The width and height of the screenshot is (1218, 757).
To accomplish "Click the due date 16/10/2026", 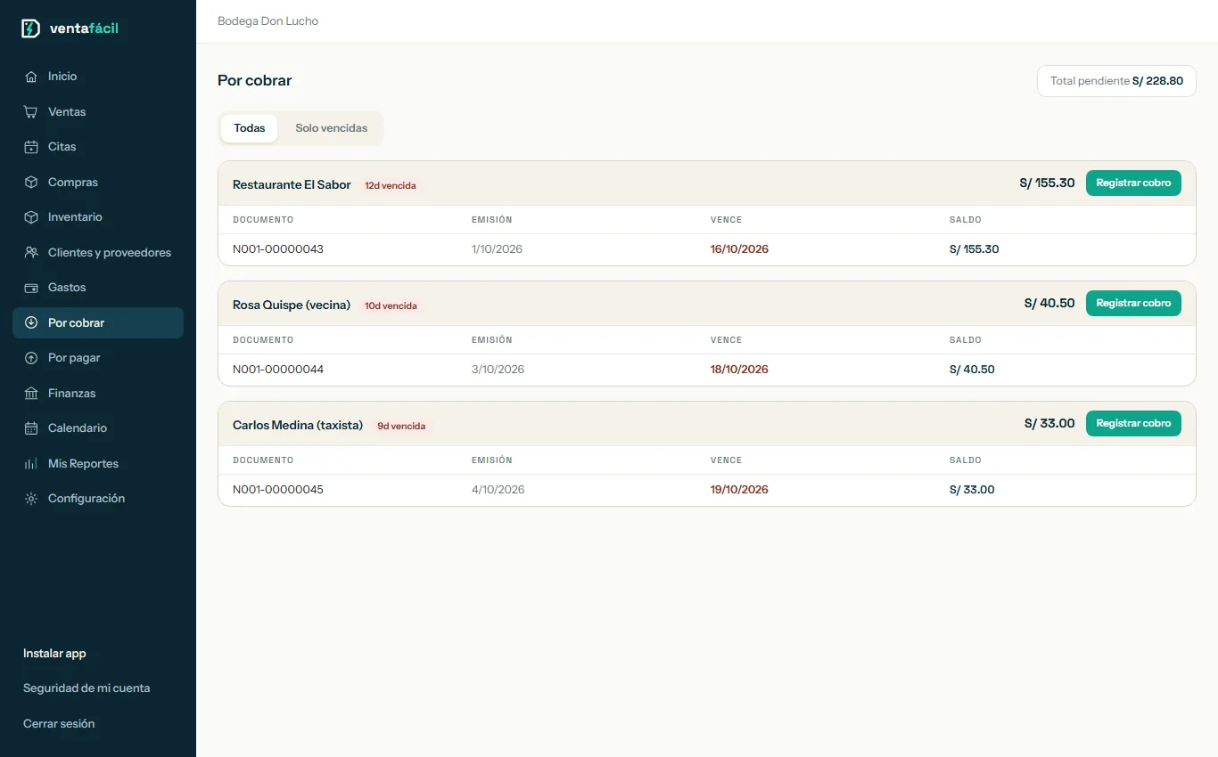I will [739, 249].
